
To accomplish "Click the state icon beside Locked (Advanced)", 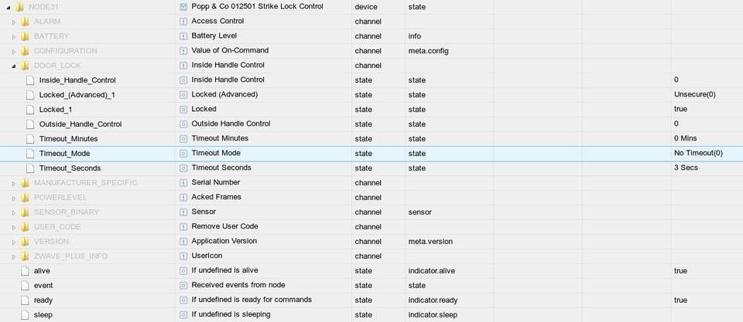I will [x=183, y=95].
